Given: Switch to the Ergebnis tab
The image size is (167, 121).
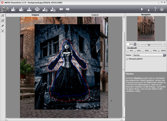Looking at the screenshot, I should click(x=95, y=15).
